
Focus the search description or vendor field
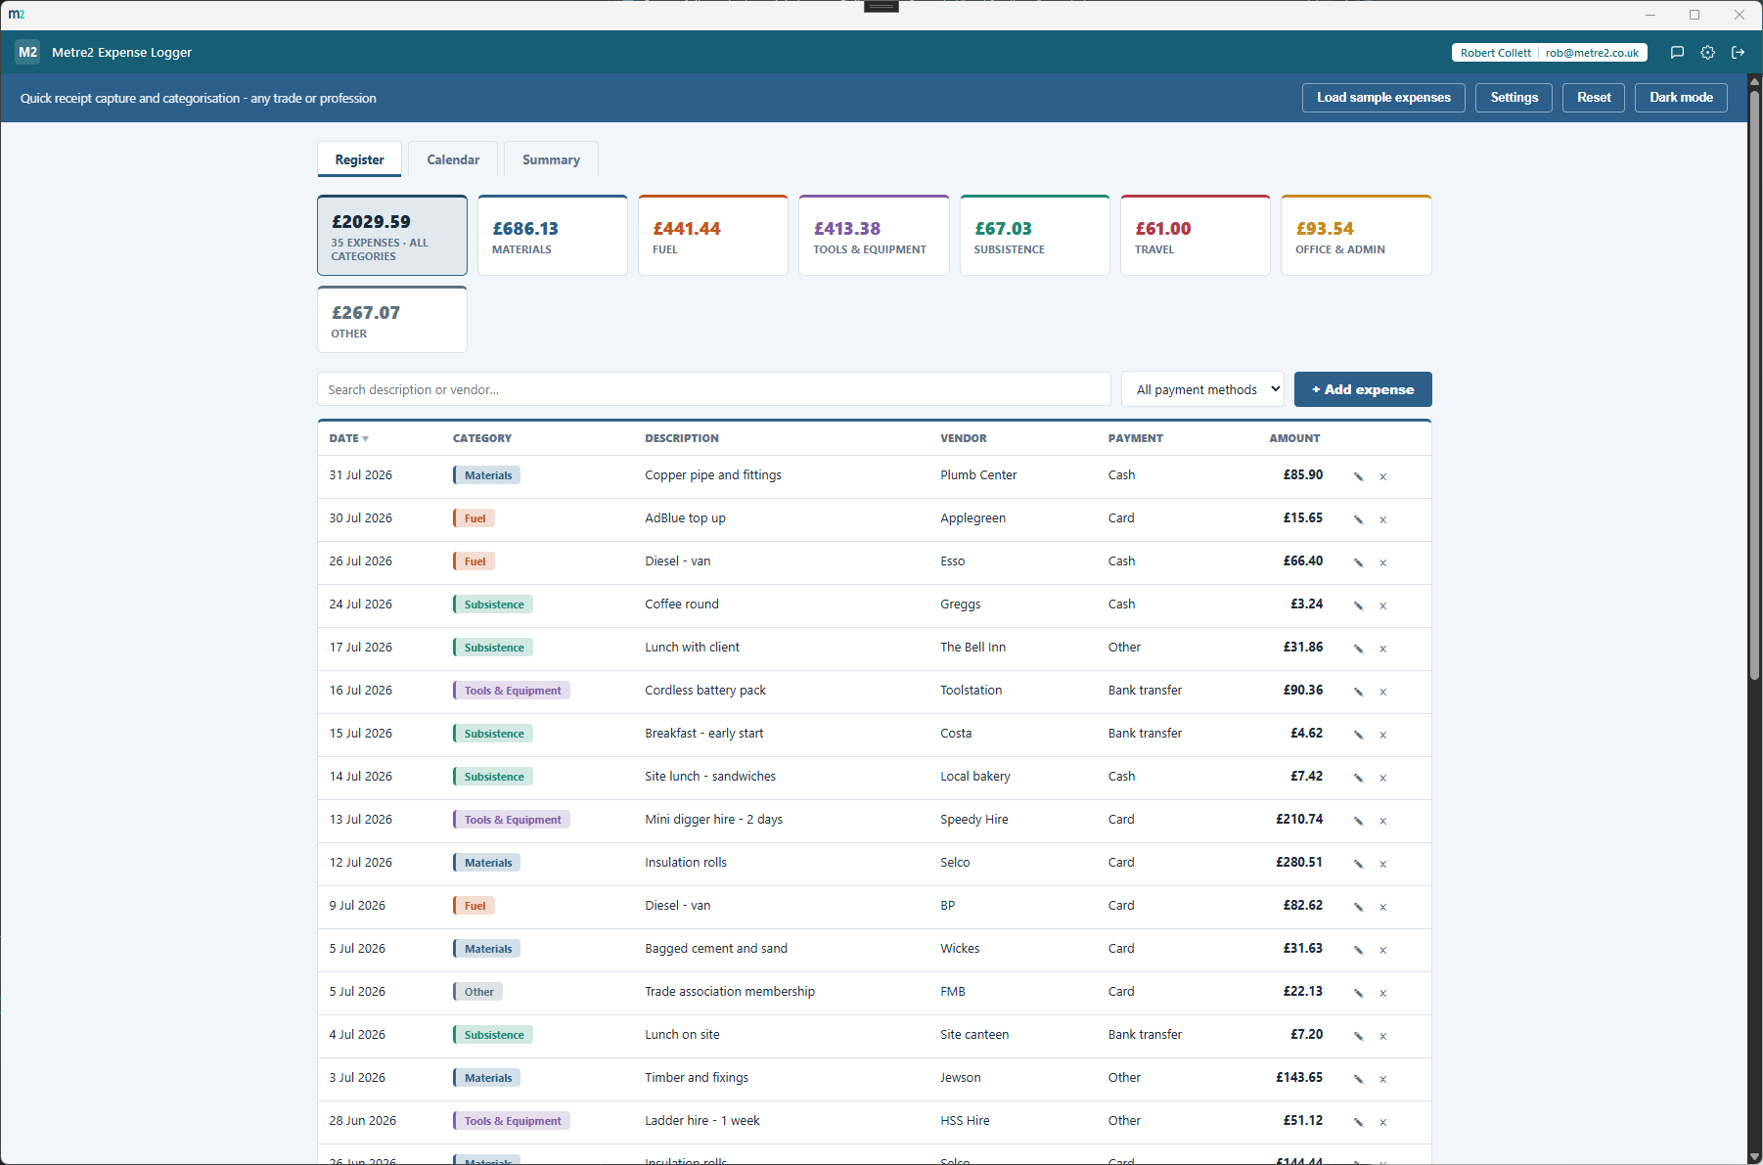(x=714, y=389)
